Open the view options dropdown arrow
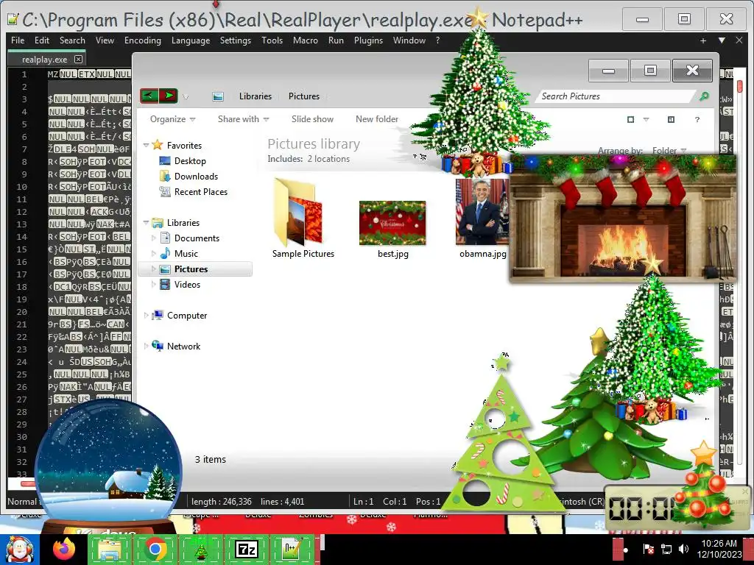The height and width of the screenshot is (565, 754). coord(646,119)
